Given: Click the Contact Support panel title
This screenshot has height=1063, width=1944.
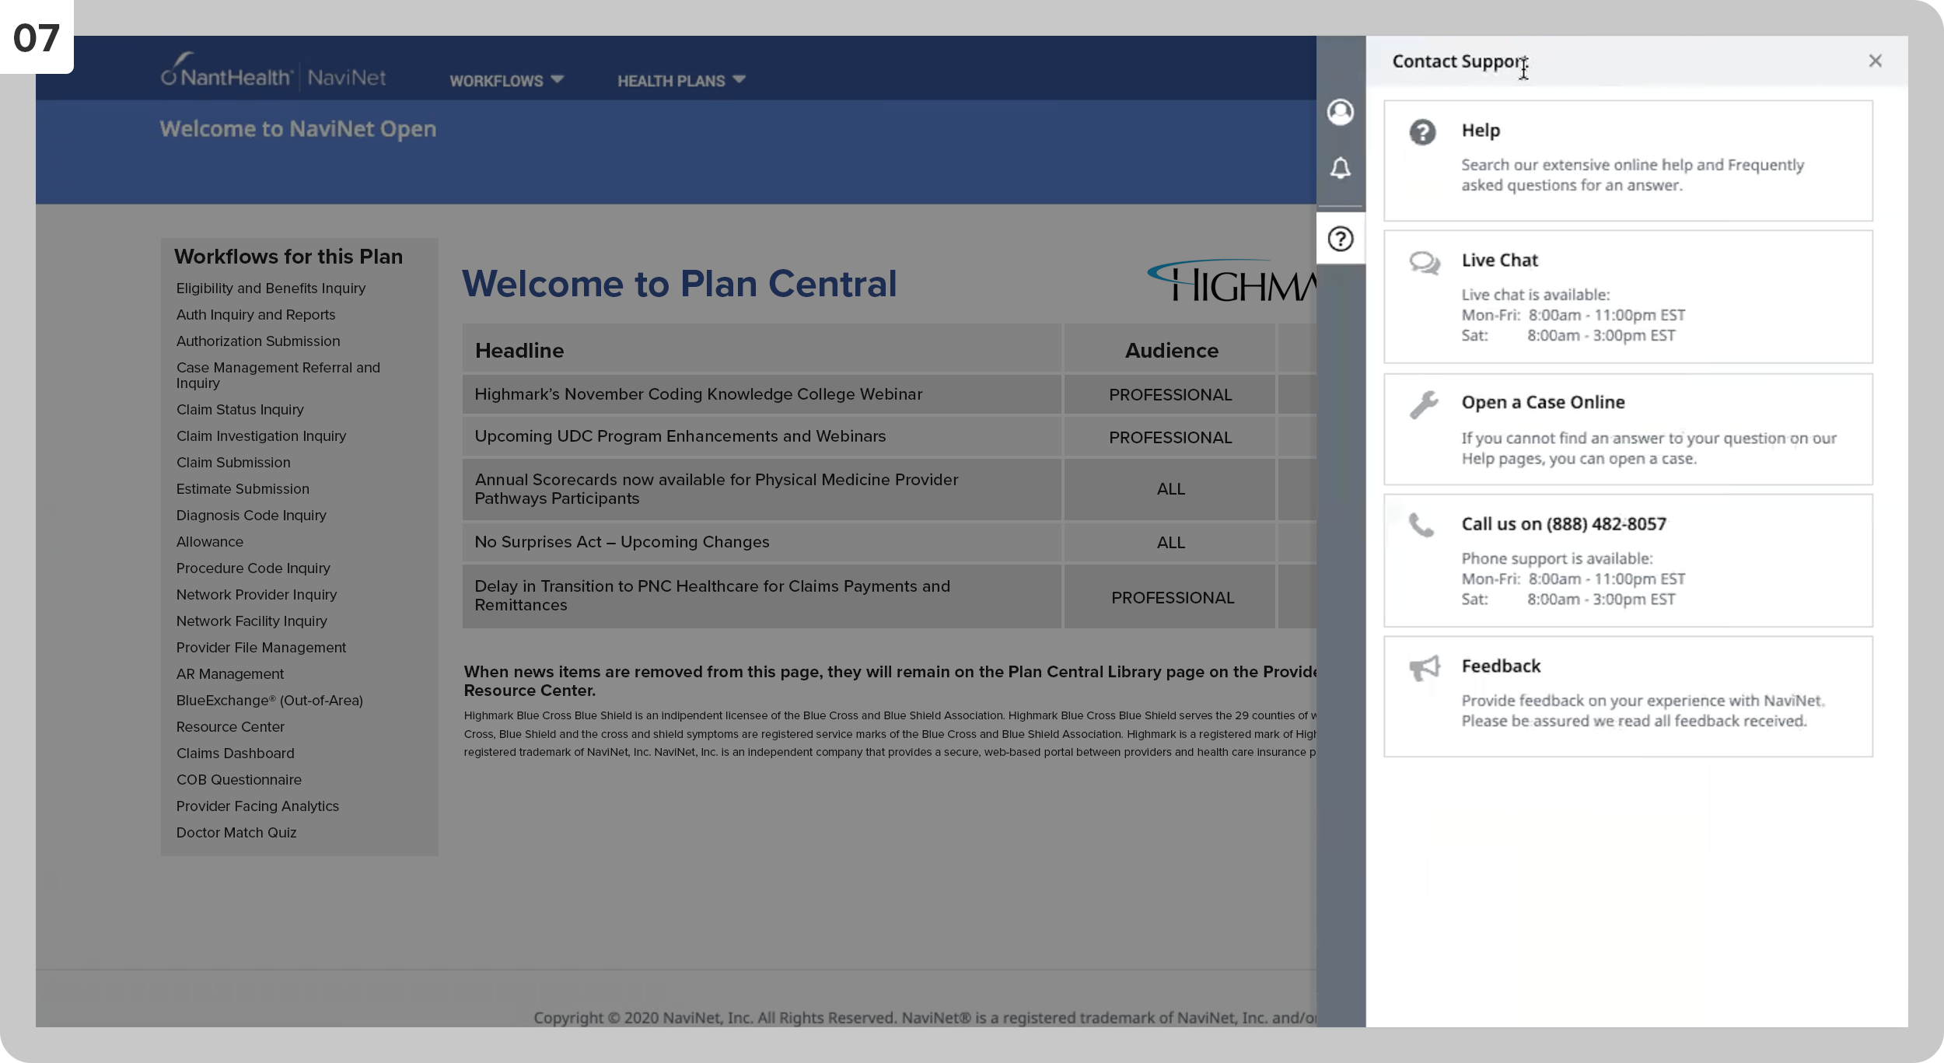Looking at the screenshot, I should 1459,61.
